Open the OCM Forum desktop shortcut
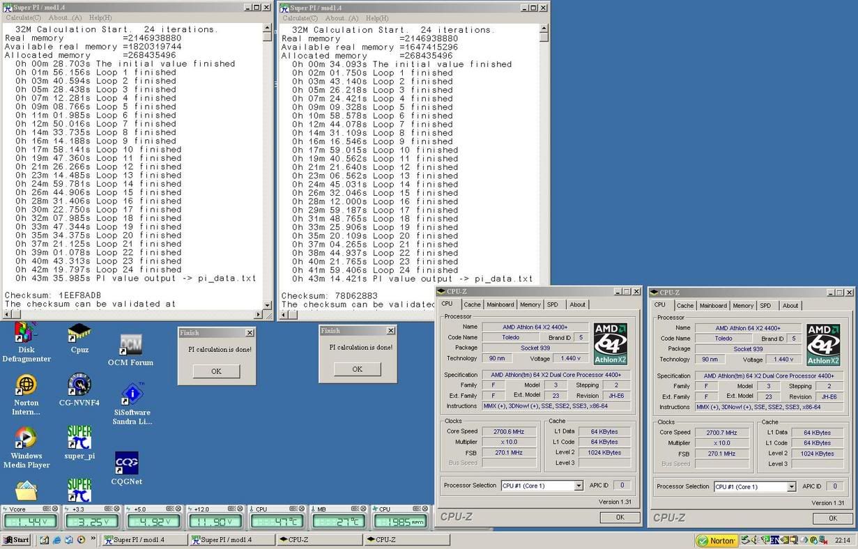The height and width of the screenshot is (549, 858). tap(130, 350)
